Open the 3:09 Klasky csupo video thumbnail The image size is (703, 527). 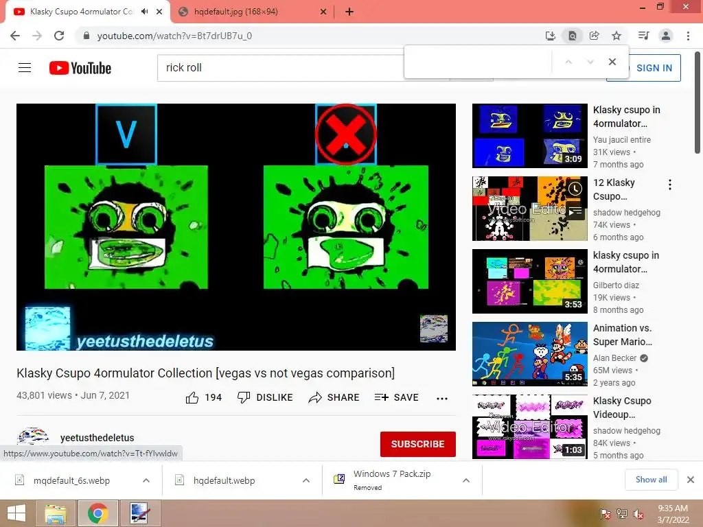[x=529, y=136]
